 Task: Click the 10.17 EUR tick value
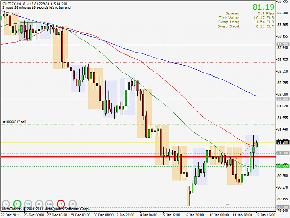tap(264, 18)
